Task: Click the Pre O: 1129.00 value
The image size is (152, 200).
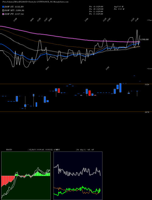Action: coord(96,7)
